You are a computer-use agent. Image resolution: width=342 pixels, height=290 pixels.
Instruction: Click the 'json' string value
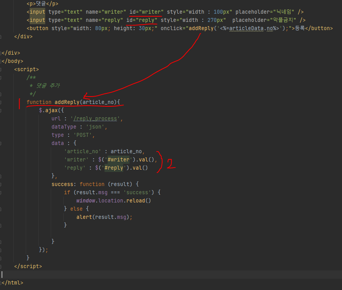(x=95, y=127)
